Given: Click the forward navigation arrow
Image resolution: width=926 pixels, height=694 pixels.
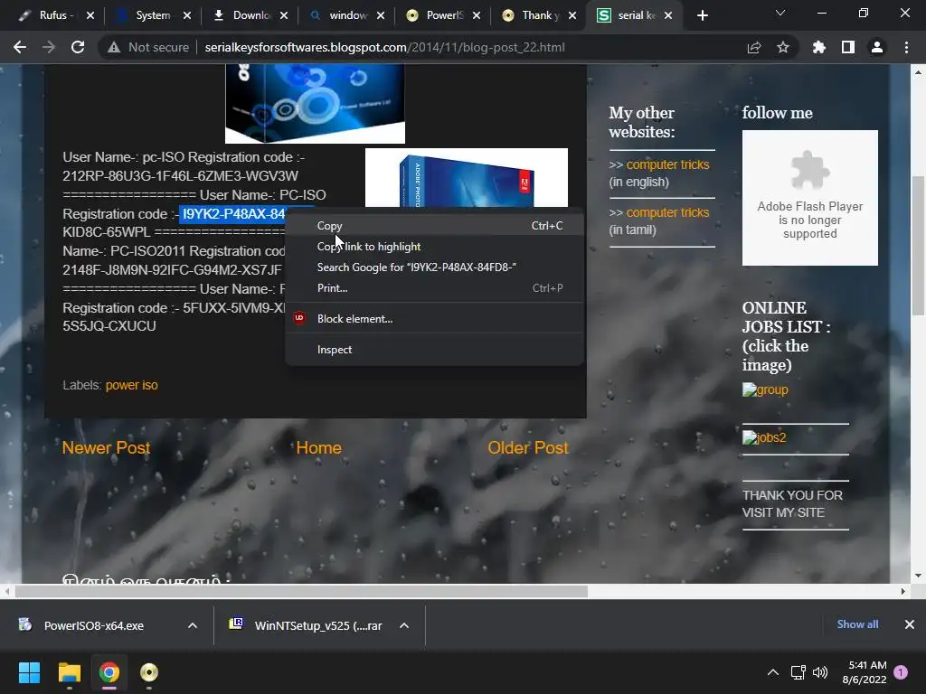Looking at the screenshot, I should pos(49,47).
